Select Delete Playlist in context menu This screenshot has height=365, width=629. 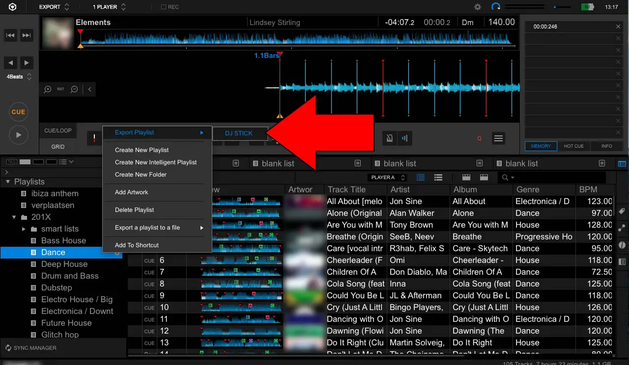[134, 210]
